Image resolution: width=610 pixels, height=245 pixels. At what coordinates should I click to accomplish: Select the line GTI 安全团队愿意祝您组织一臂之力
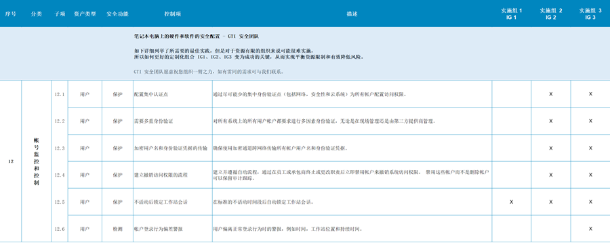(x=209, y=72)
